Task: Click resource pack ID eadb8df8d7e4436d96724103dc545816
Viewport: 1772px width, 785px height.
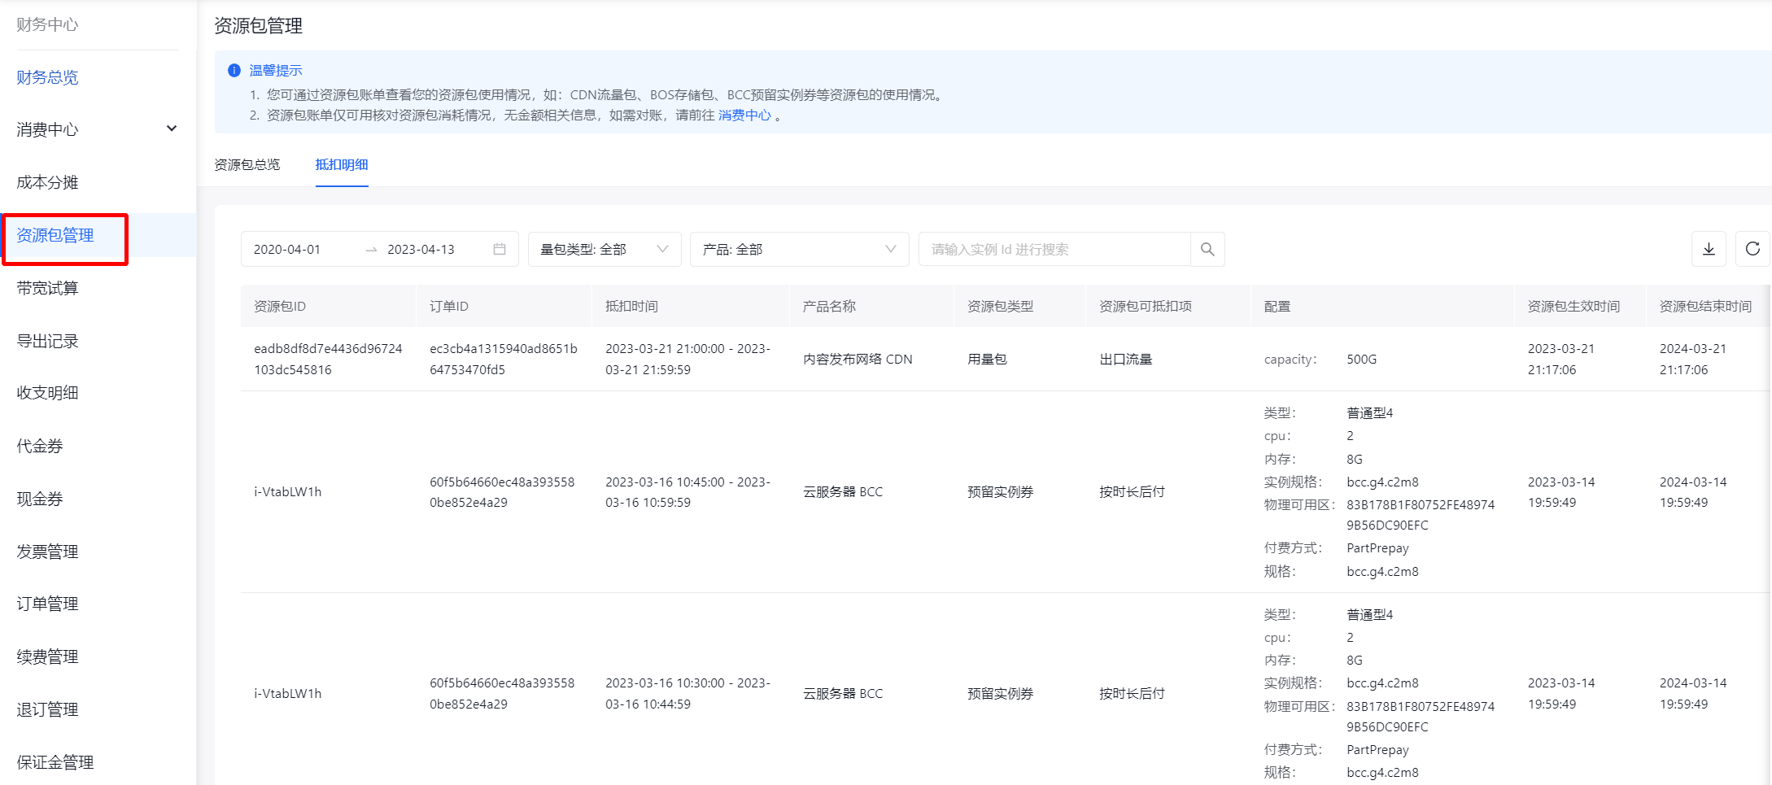Action: 328,359
